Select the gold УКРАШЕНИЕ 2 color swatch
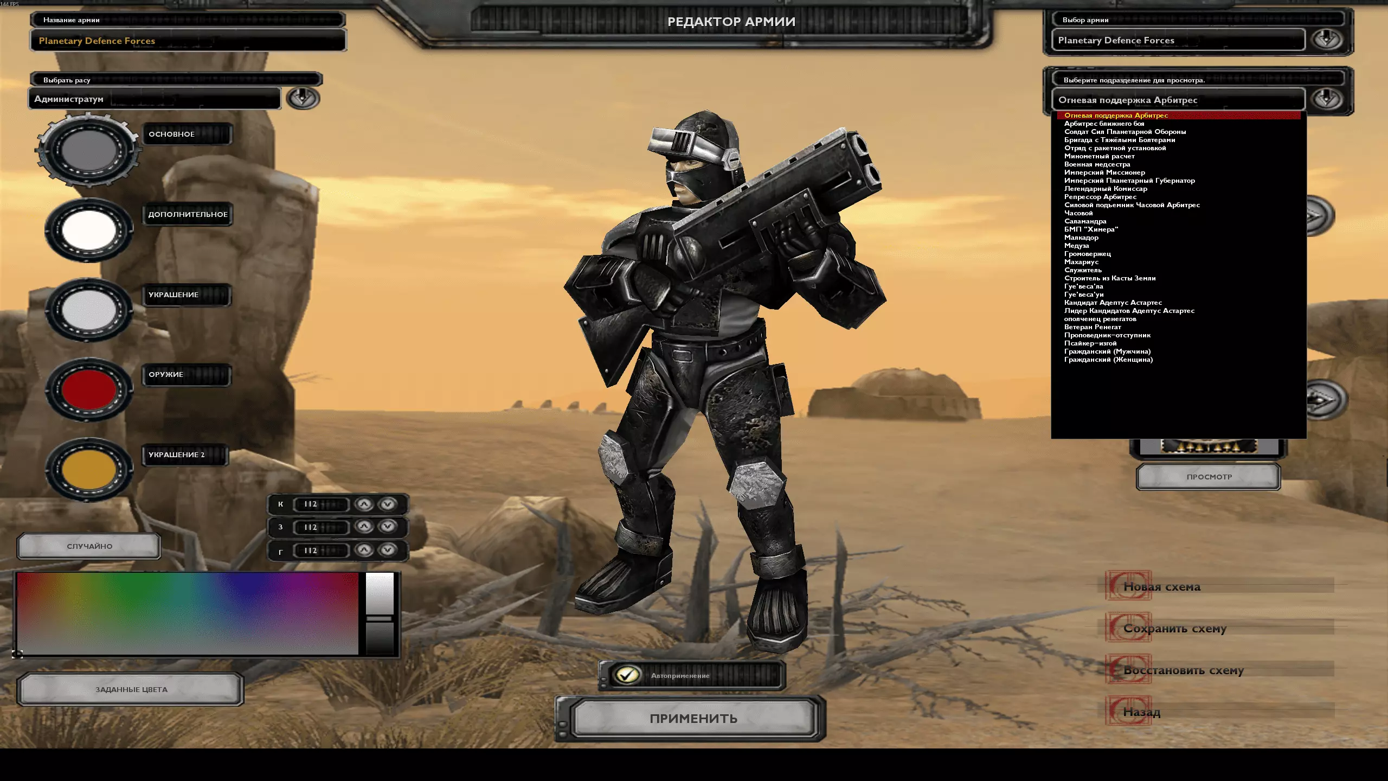The image size is (1388, 781). point(89,469)
